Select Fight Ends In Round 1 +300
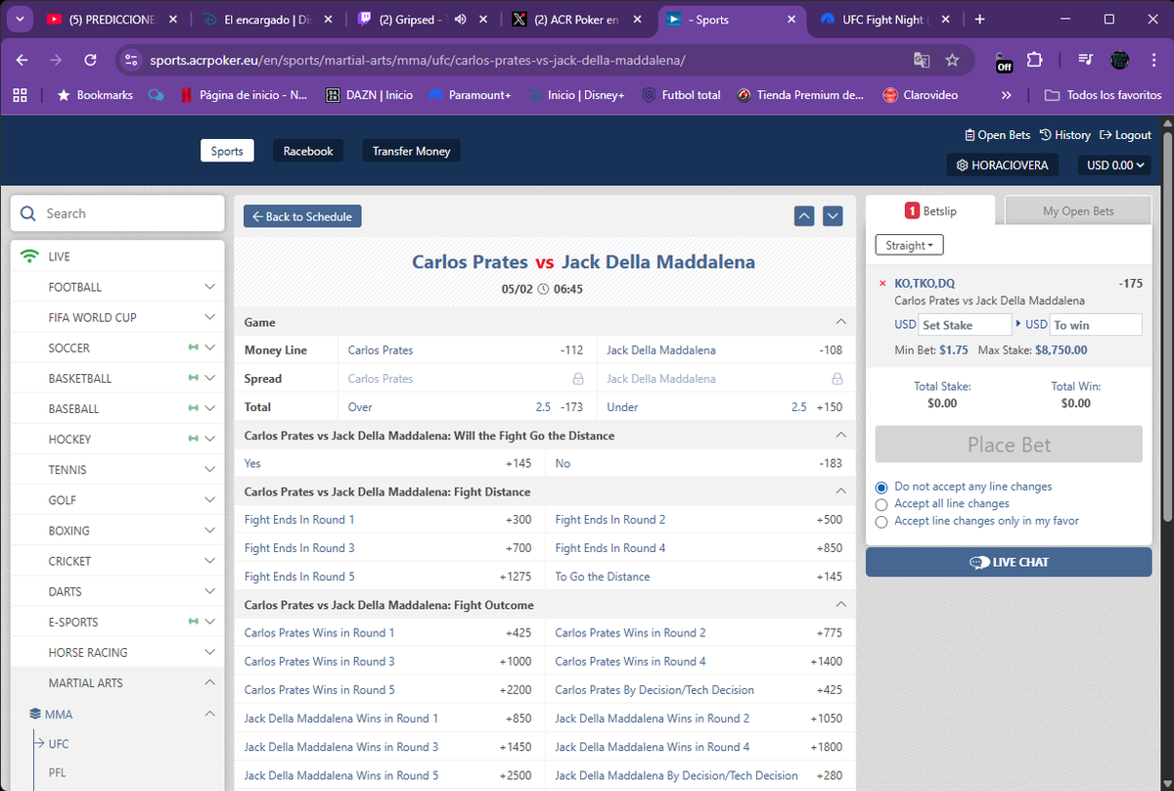 pos(388,520)
